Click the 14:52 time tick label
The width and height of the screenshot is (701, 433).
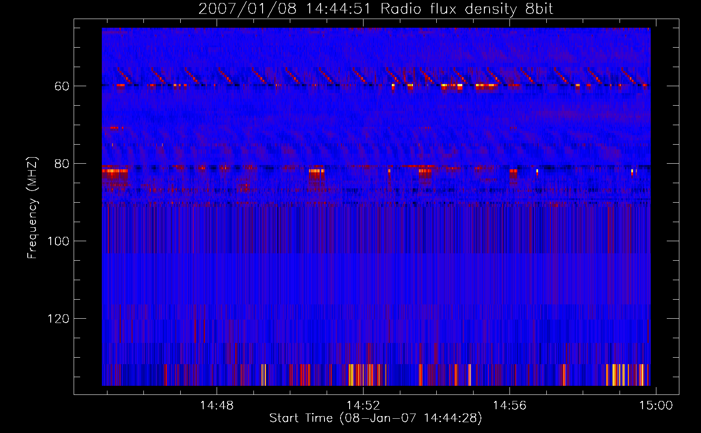tap(363, 405)
